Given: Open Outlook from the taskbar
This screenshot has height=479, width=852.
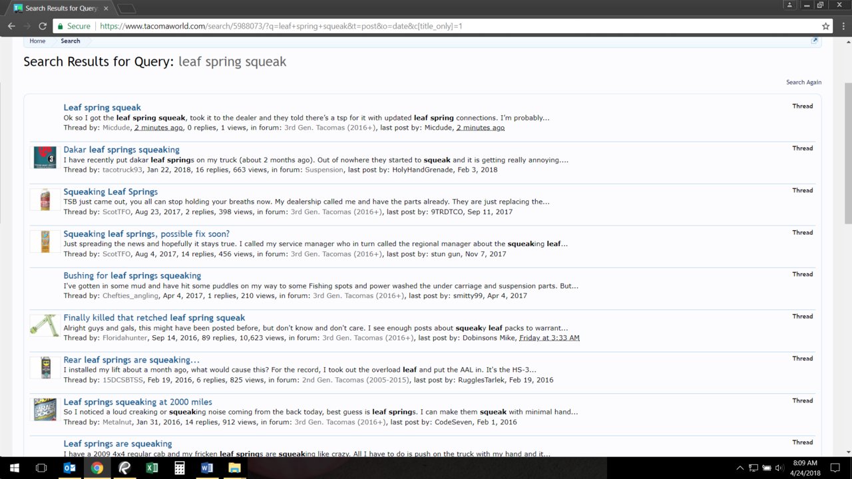Looking at the screenshot, I should [x=69, y=468].
